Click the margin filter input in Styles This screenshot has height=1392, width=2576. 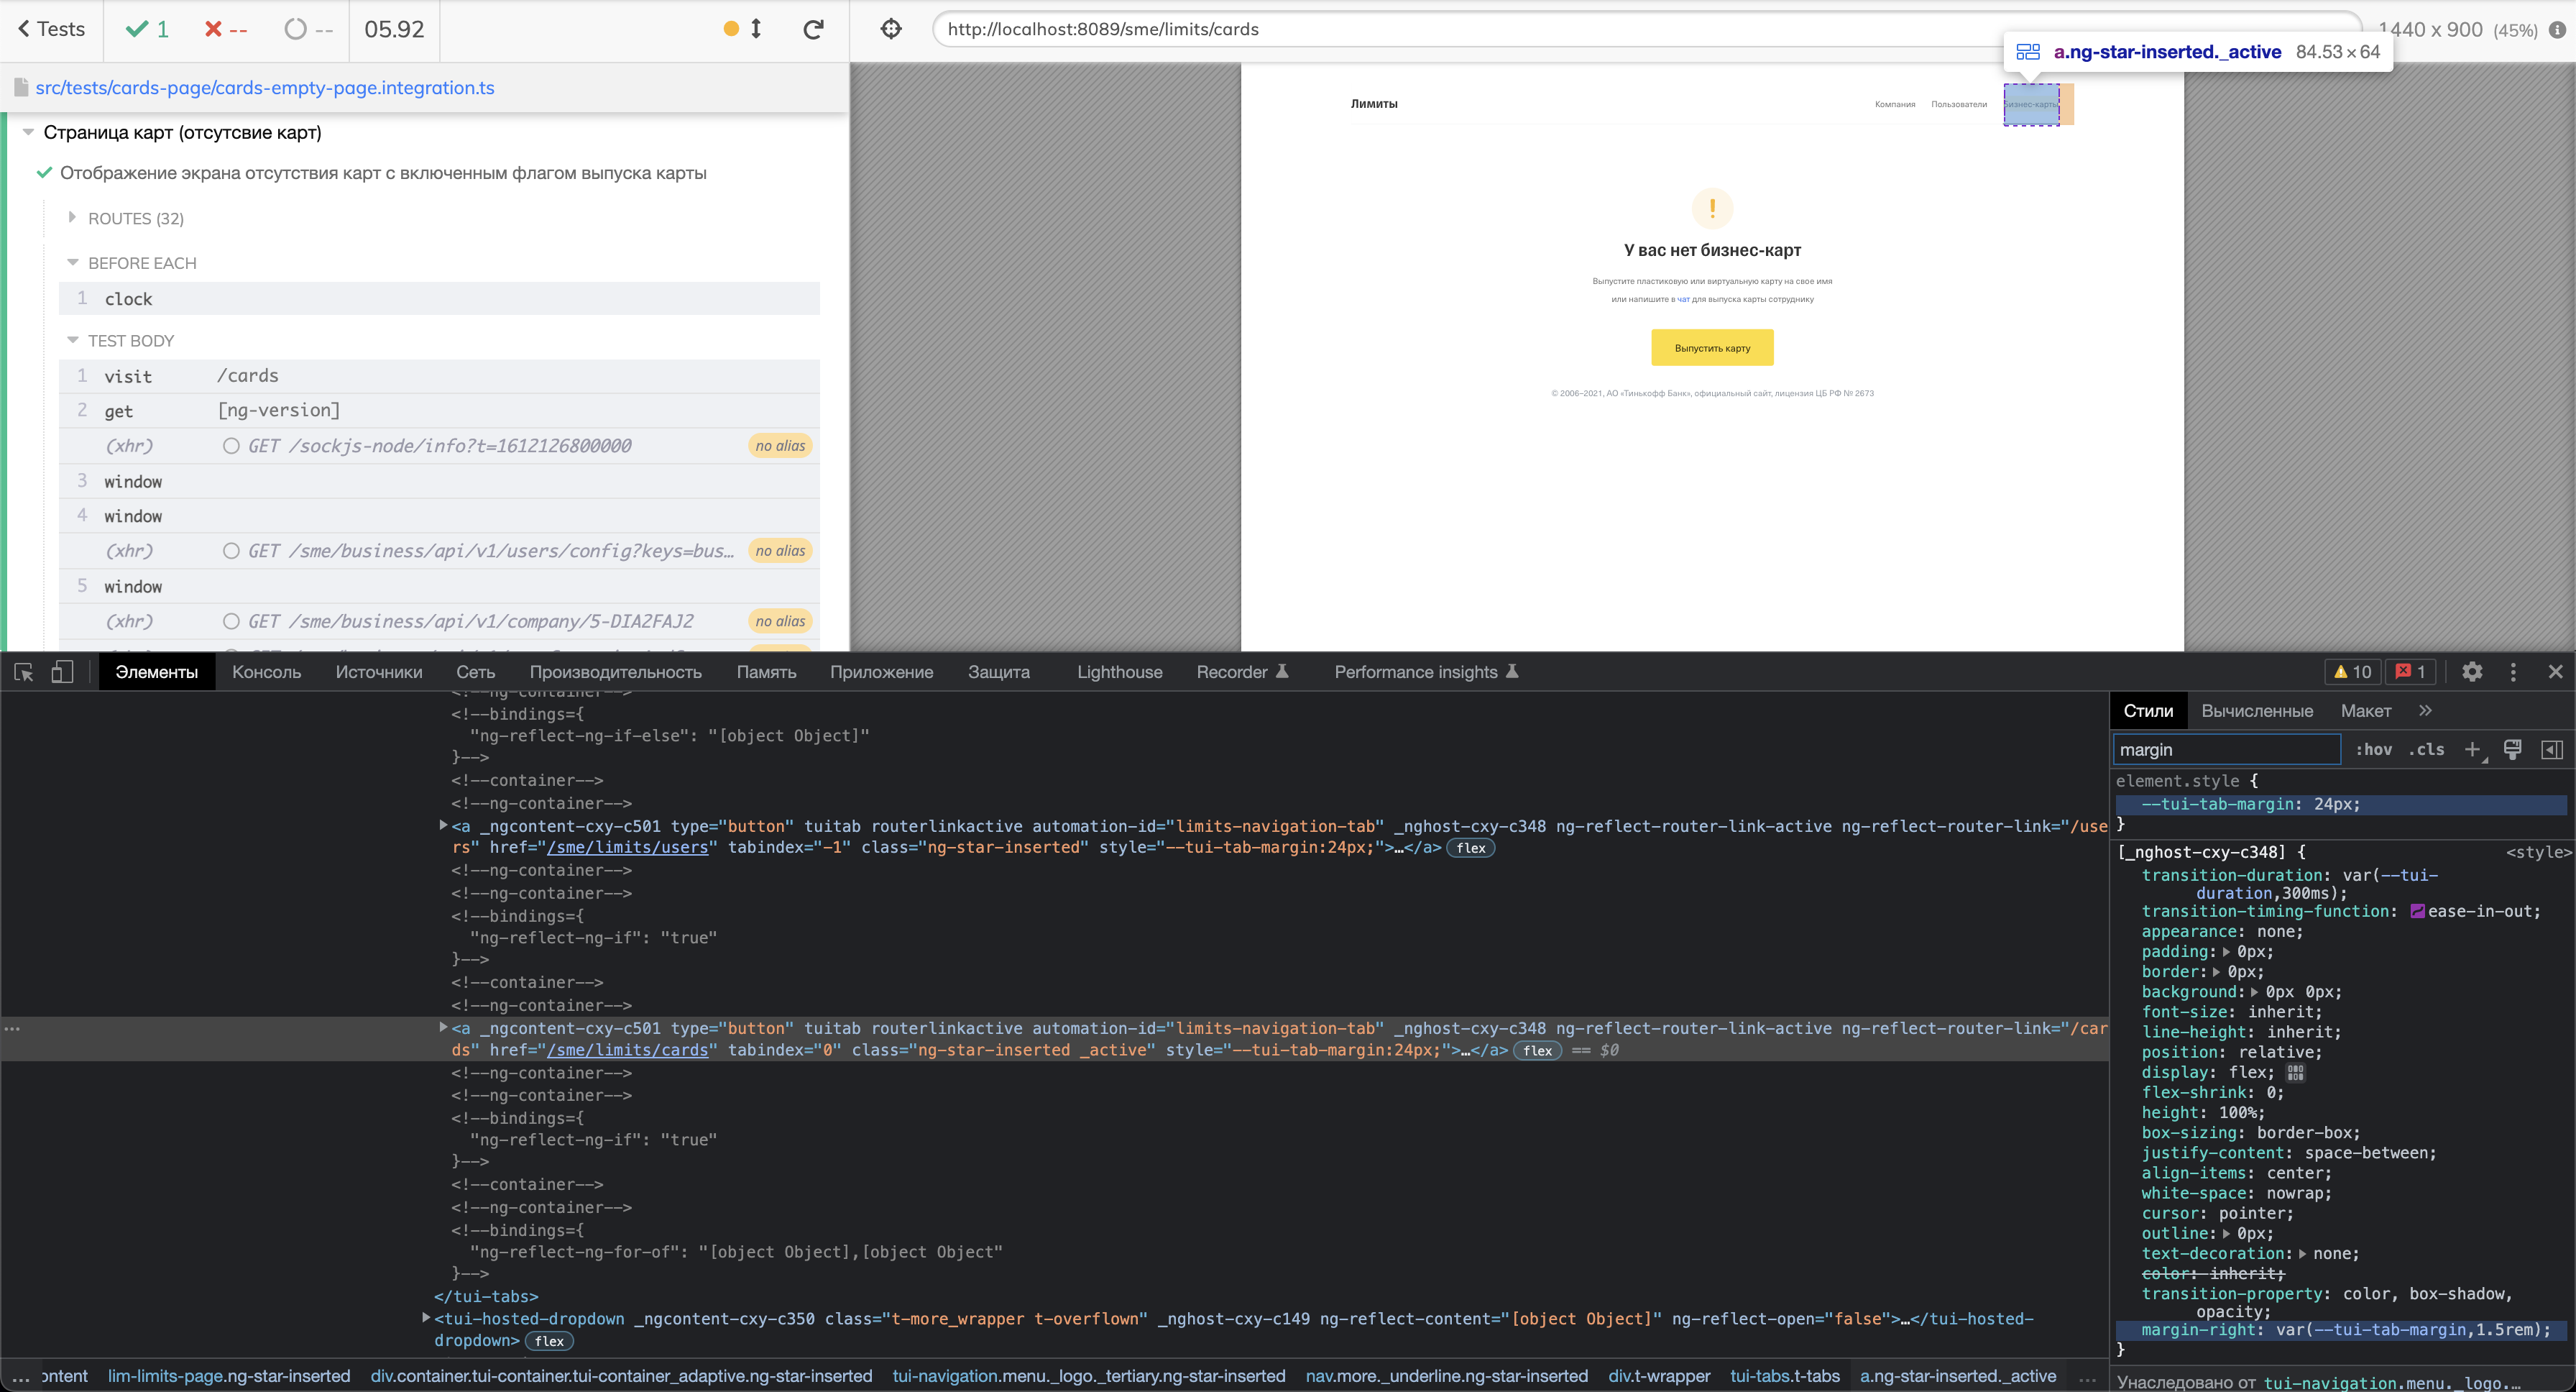click(2226, 749)
